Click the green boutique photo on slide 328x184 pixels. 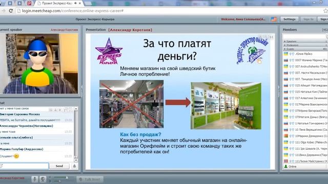(226, 106)
